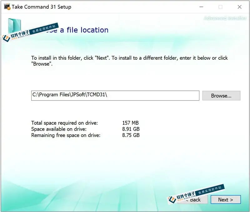Viewport: 250px width, 212px height.
Task: Click the "8.75 GB" remaining space value
Action: click(x=131, y=135)
